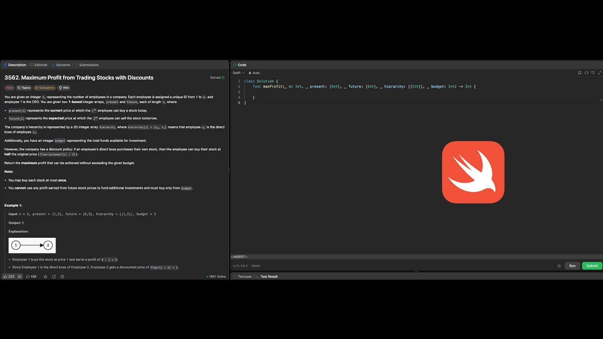
Task: Click the Topics tag button
Action: coord(24,88)
